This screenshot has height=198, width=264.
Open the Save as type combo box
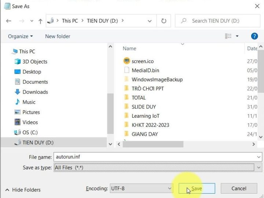(x=158, y=167)
